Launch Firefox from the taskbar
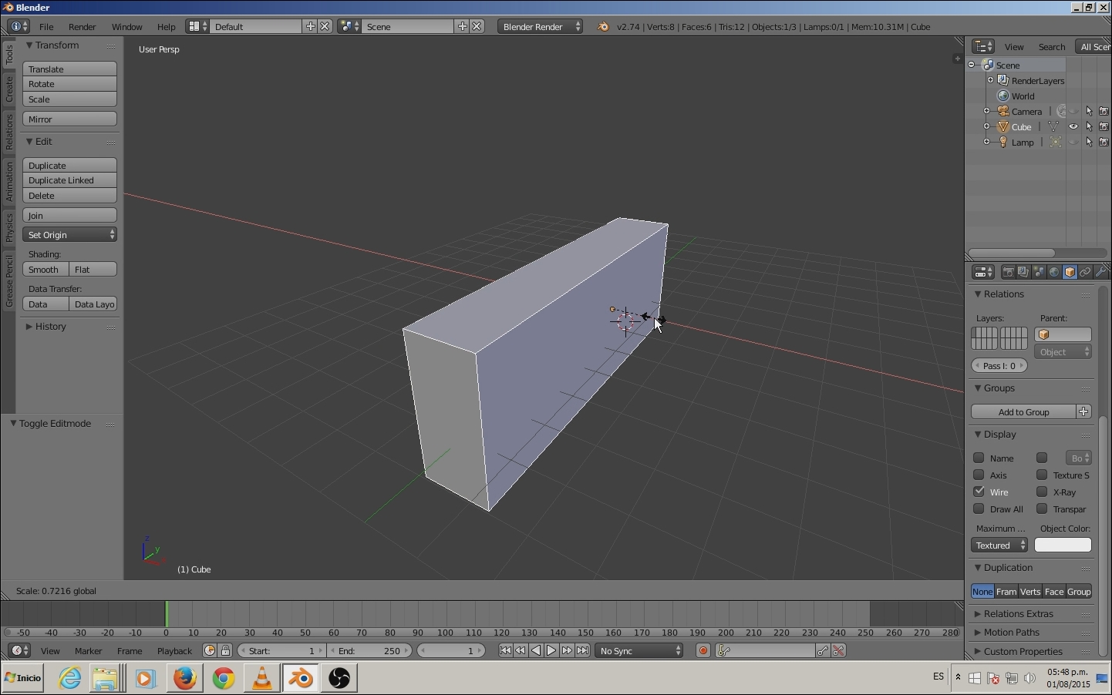The image size is (1112, 695). point(185,678)
